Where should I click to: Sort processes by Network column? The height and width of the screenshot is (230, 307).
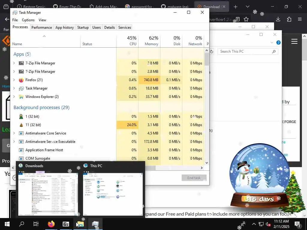193,41
